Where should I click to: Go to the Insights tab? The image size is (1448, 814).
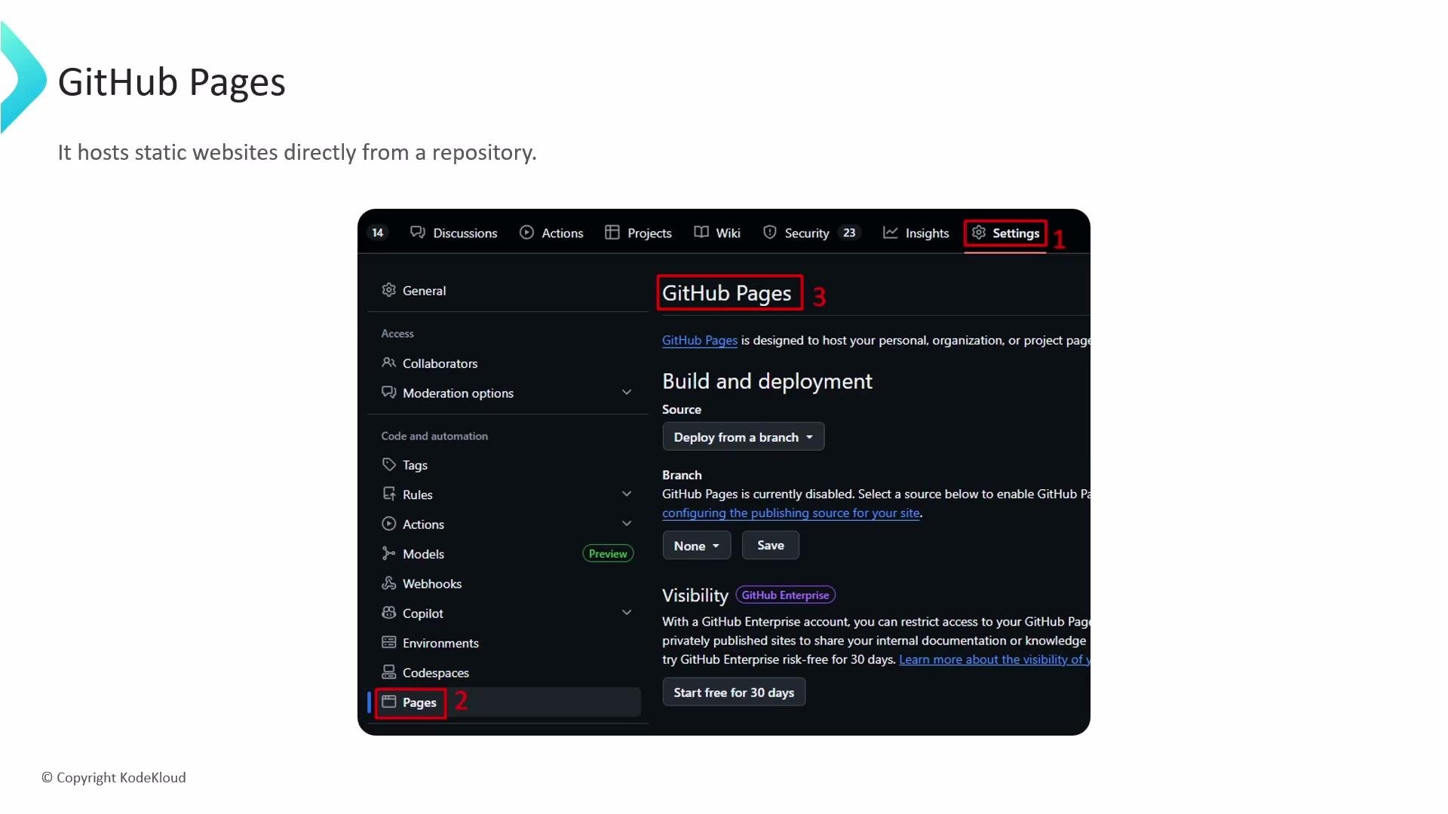[x=916, y=233]
